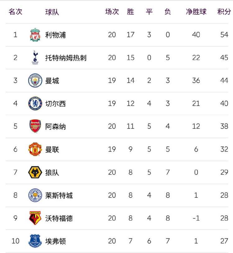The height and width of the screenshot is (253, 233).
Task: Click the Tottenham Hotspur cockerel crest
Action: (35, 58)
